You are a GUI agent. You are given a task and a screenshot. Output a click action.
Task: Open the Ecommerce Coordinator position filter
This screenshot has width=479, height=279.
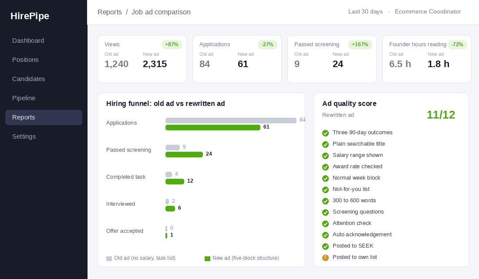point(428,12)
